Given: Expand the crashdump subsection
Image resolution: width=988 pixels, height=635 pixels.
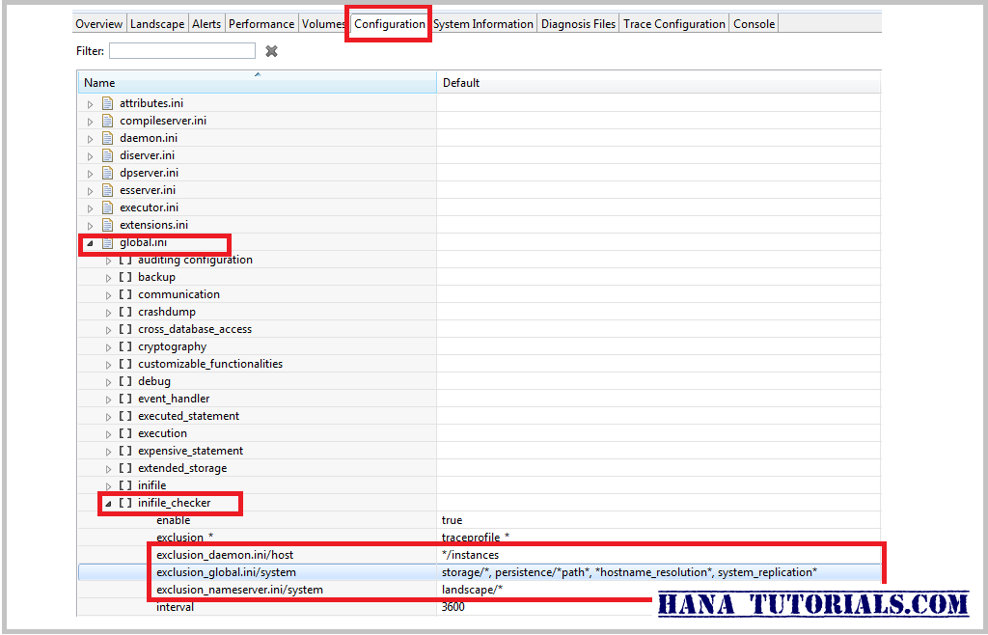Looking at the screenshot, I should tap(108, 312).
